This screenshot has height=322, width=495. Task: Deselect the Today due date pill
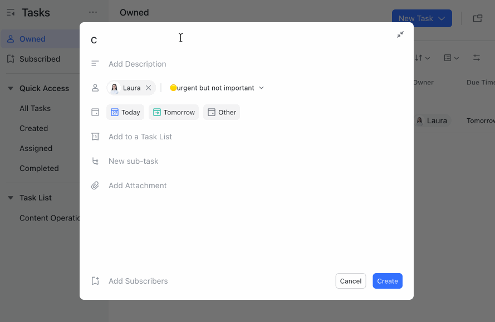(125, 112)
